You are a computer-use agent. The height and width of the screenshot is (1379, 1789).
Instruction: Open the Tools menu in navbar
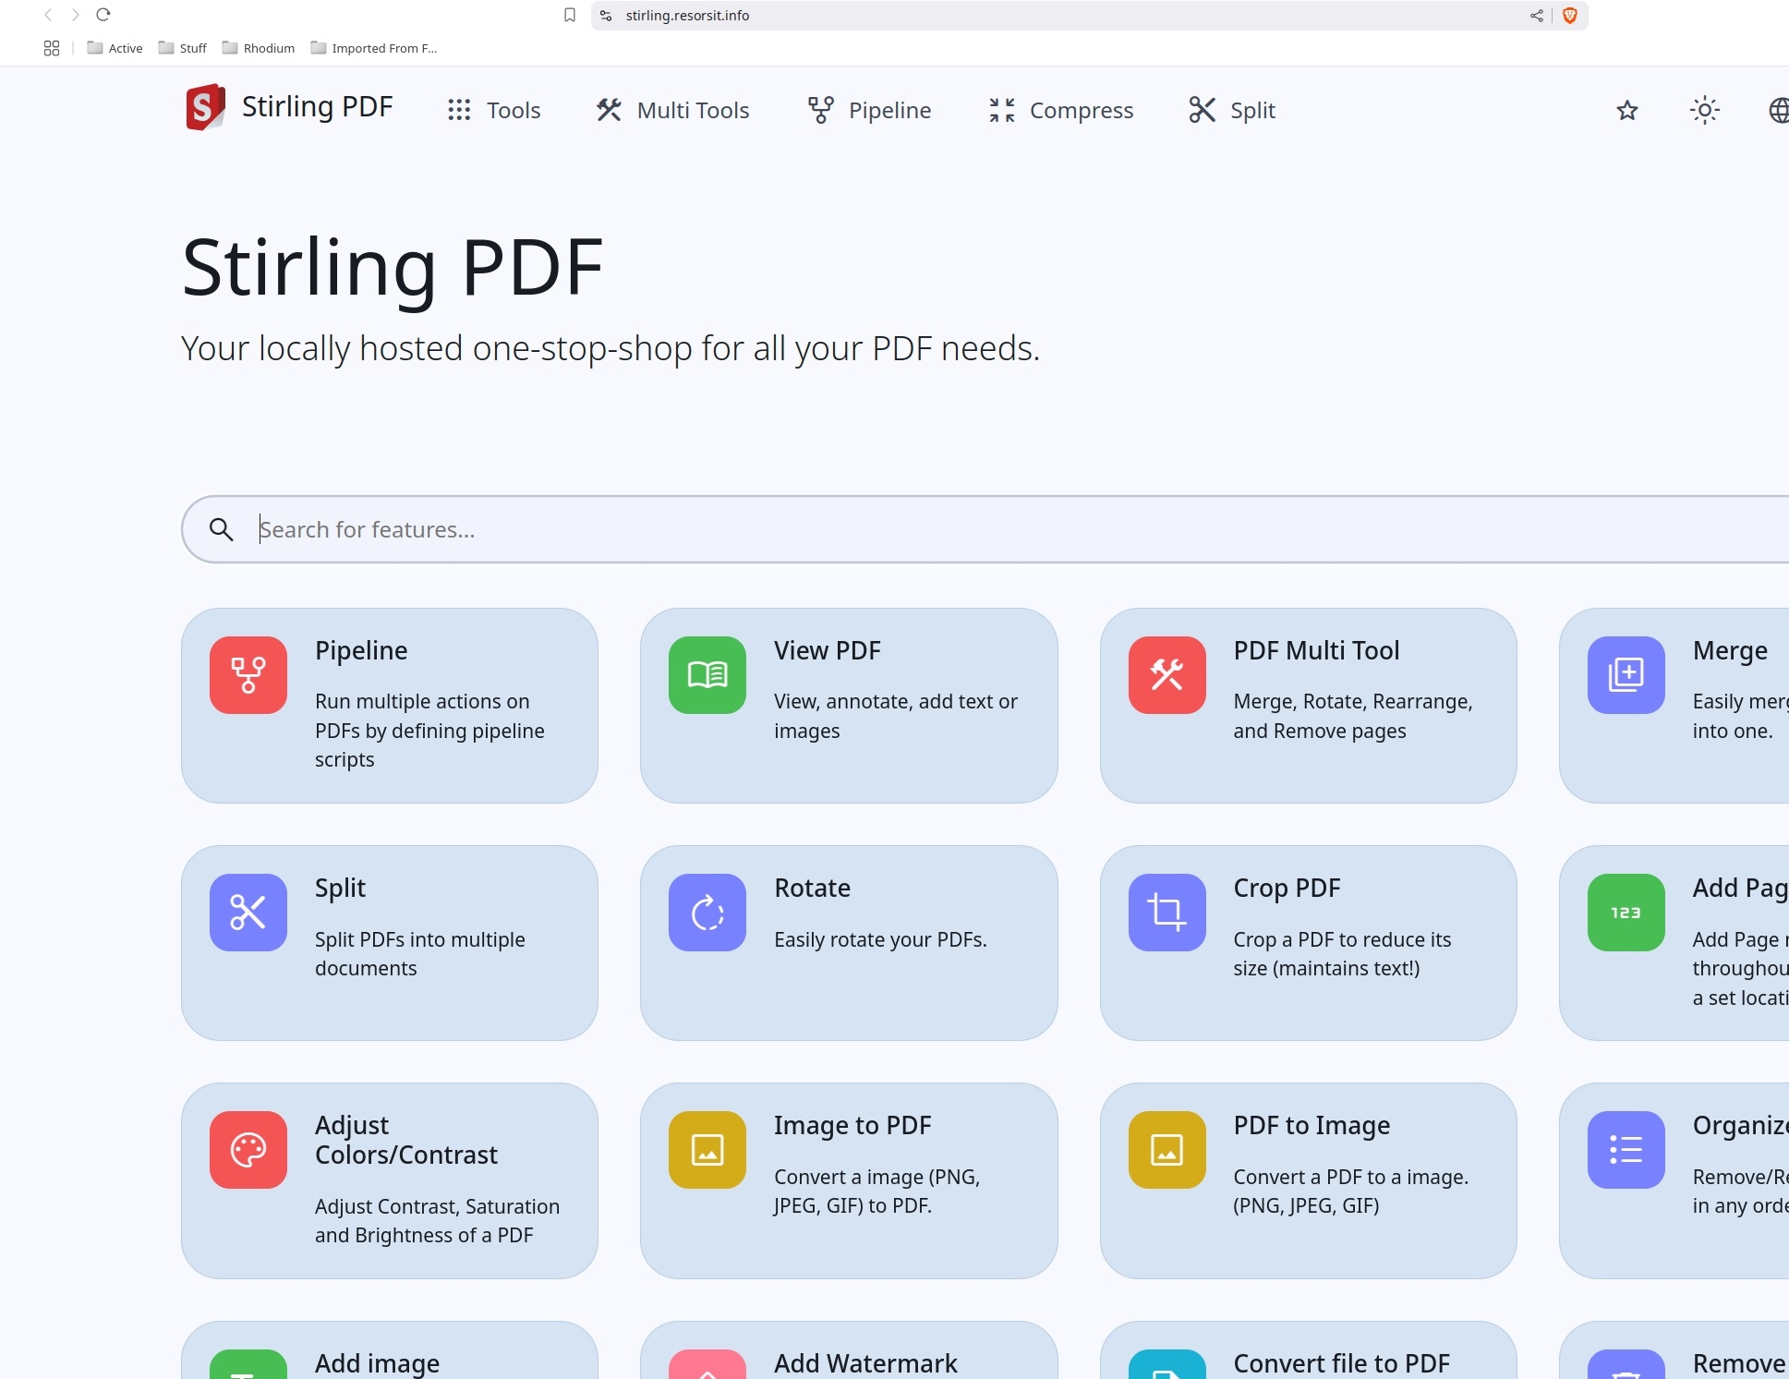pos(494,110)
